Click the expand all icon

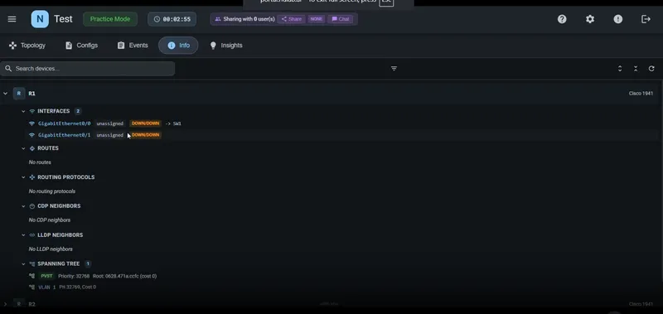pos(620,69)
